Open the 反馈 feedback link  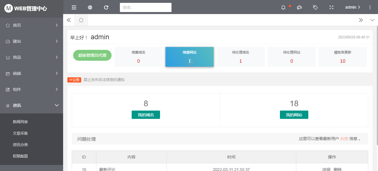pyautogui.click(x=344, y=139)
